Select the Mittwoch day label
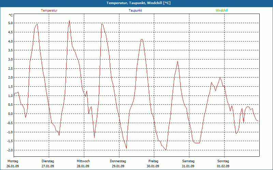 83,161
